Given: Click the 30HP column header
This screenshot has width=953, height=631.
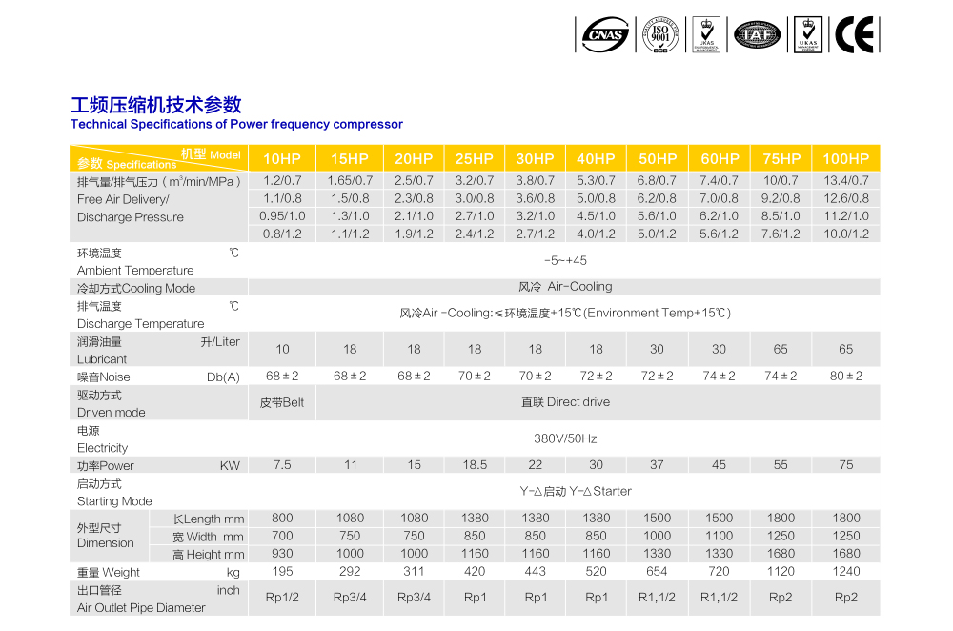Looking at the screenshot, I should 535,159.
